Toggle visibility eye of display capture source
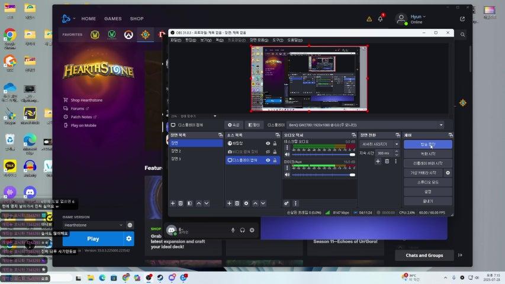Viewport: 505px width, 284px height. coord(268,160)
